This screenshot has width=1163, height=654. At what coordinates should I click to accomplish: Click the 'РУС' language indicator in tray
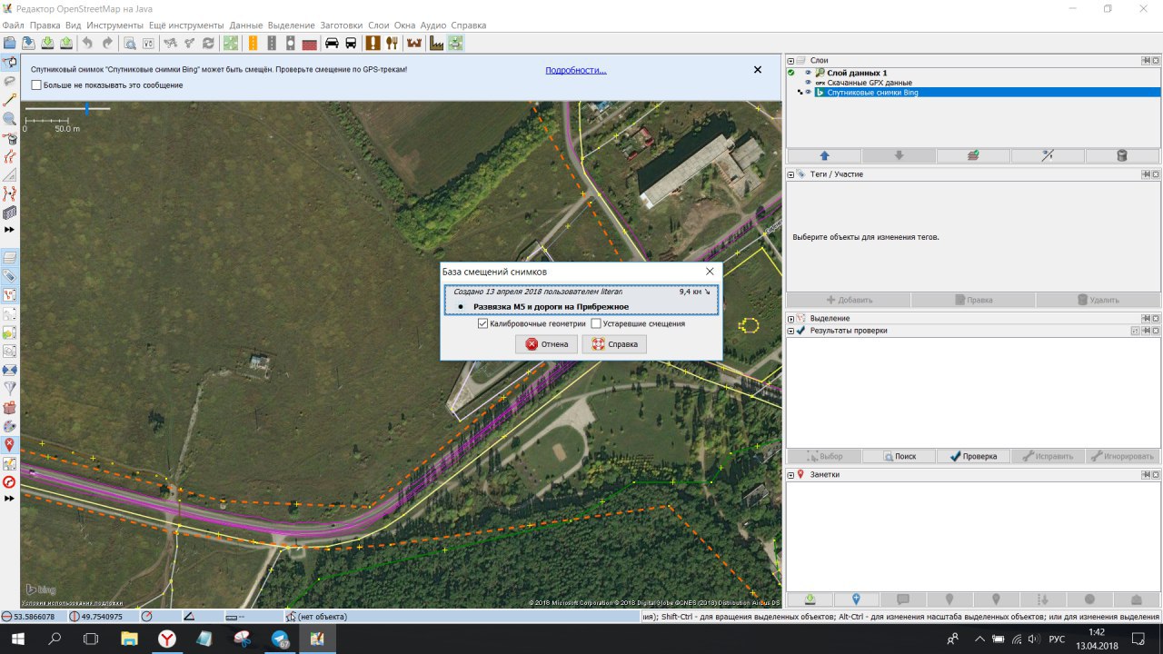pos(1057,639)
